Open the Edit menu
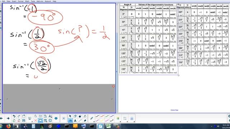This screenshot has width=230, height=129. pyautogui.click(x=3, y=1)
